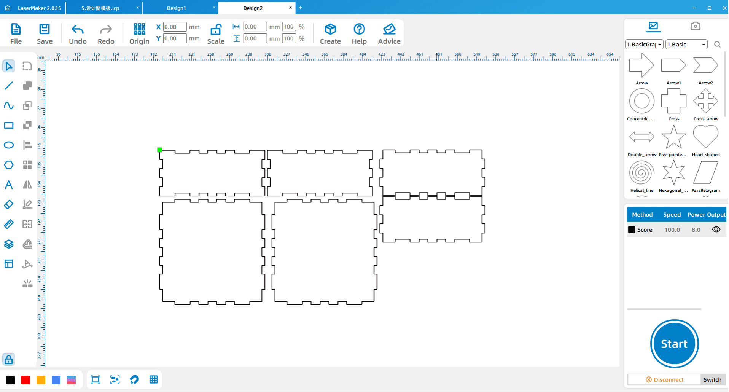Activate the Eraser tool
729x392 pixels.
click(9, 204)
